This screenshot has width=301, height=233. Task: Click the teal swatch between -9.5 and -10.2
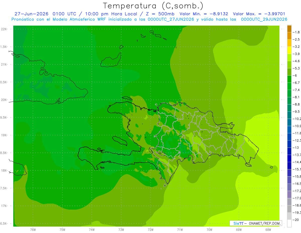(x=289, y=115)
